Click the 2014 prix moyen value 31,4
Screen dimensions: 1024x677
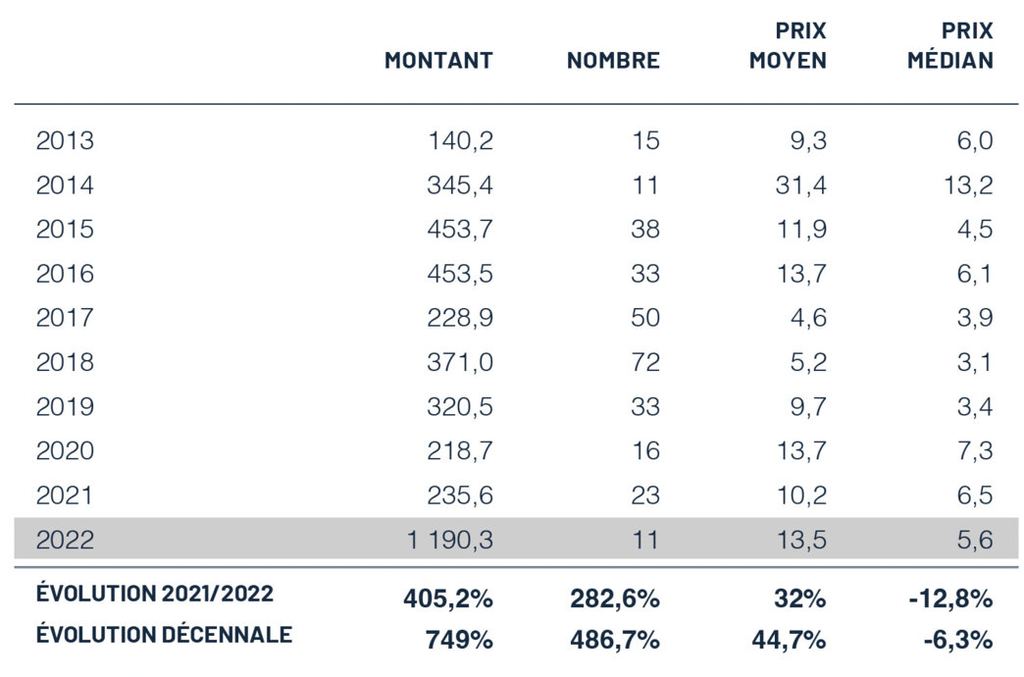pyautogui.click(x=801, y=185)
